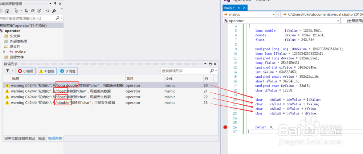Sort by the 行 column header
Screen dimensions: 363x154
tap(208, 79)
